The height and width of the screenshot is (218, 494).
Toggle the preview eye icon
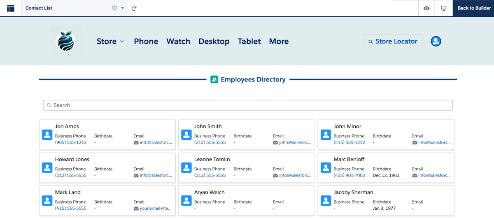(427, 8)
